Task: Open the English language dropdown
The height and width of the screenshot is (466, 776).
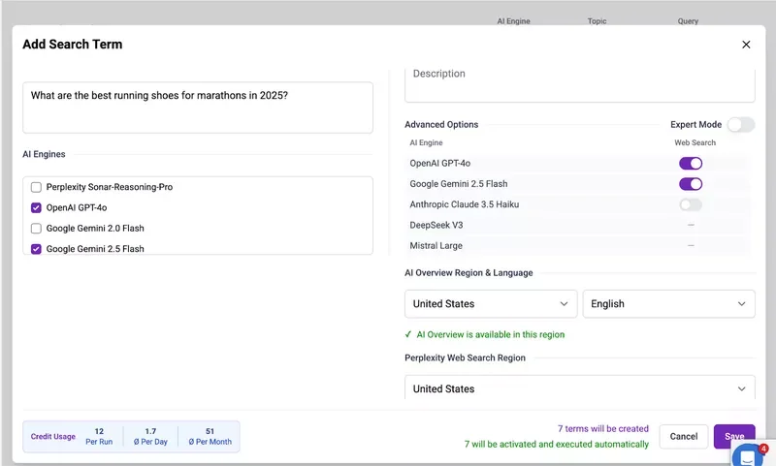Action: (x=668, y=304)
